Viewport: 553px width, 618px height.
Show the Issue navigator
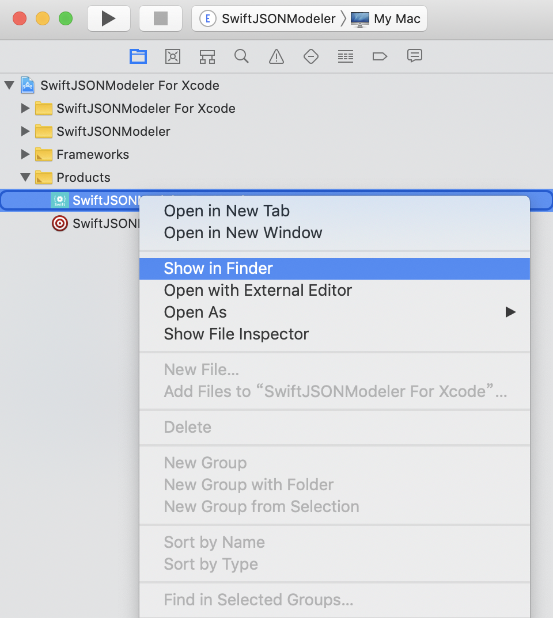click(x=276, y=56)
